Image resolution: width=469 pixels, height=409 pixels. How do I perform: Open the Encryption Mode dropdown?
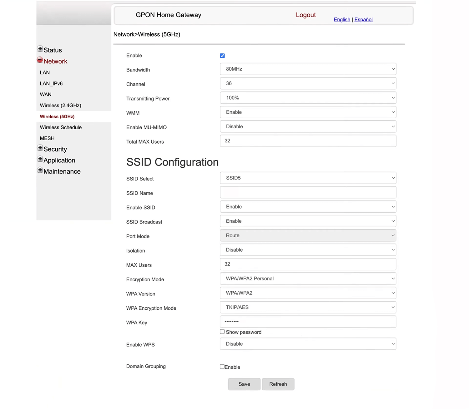click(x=308, y=278)
